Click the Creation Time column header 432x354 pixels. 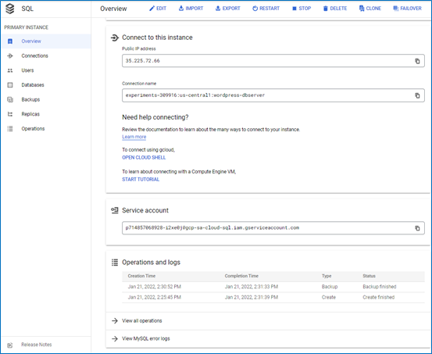(x=141, y=276)
